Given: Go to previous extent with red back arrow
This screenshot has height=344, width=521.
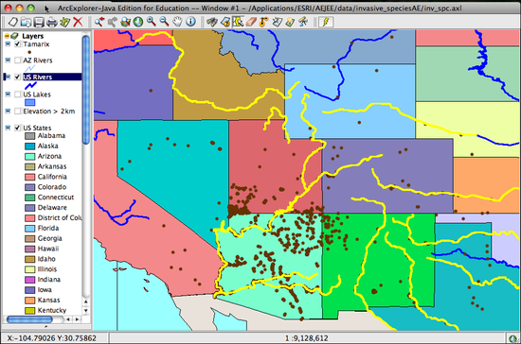Looking at the screenshot, I should 99,22.
